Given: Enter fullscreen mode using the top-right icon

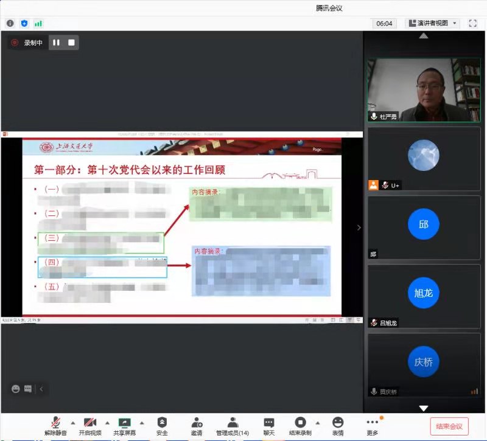Looking at the screenshot, I should [x=472, y=23].
